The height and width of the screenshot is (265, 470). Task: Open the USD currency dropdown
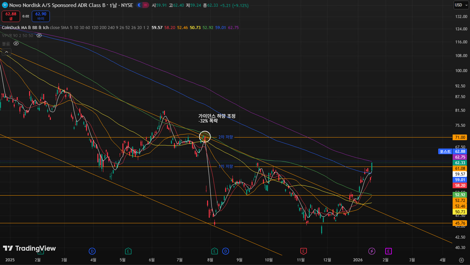pos(461,5)
